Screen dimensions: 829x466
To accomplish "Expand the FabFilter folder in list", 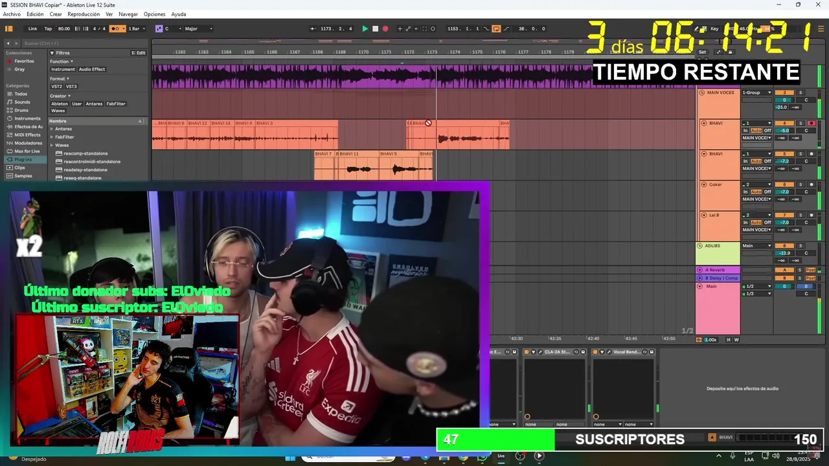I will click(x=52, y=137).
